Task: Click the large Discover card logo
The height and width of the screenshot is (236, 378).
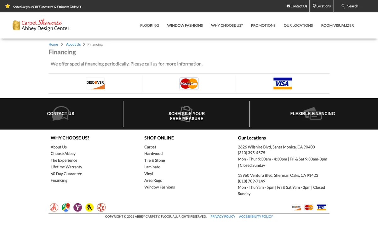Action: pos(95,83)
